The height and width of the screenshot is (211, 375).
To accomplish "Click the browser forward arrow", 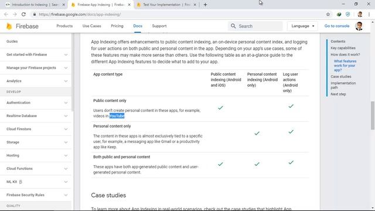I will (15, 14).
